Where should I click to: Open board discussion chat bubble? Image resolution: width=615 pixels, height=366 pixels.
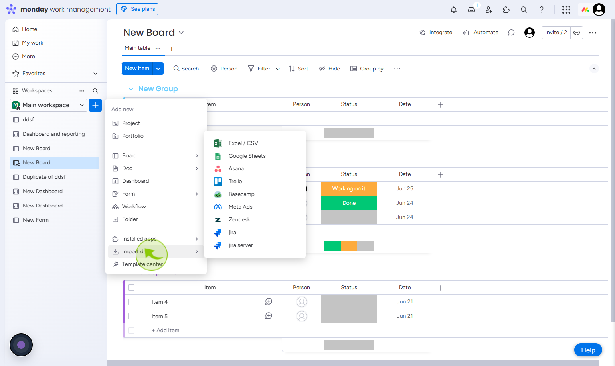(x=511, y=33)
